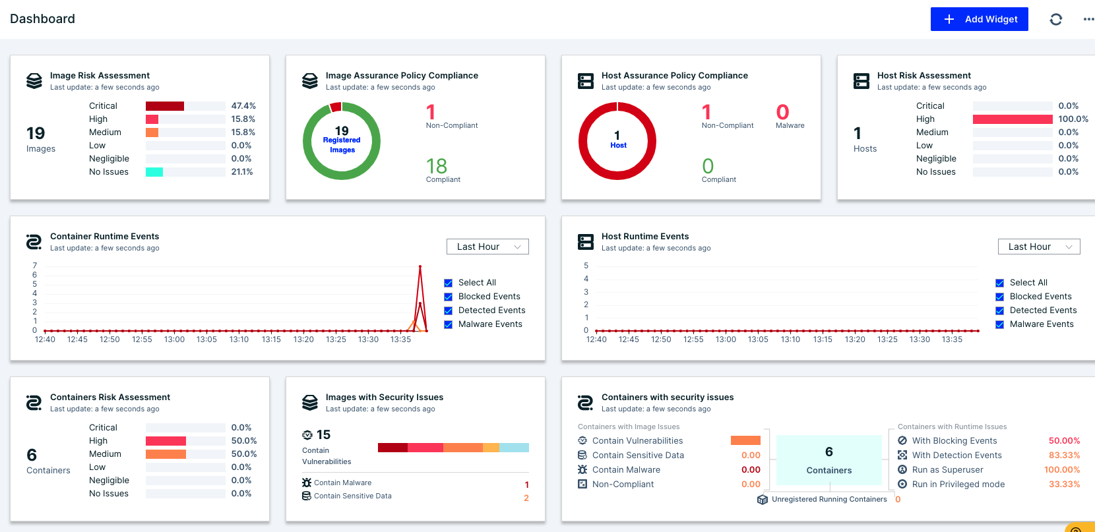Click the Contain Malware bug icon in Images widget

point(307,483)
